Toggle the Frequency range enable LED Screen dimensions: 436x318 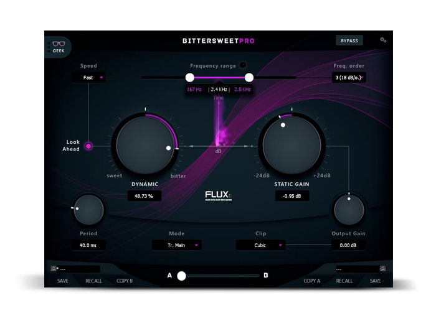click(x=243, y=65)
